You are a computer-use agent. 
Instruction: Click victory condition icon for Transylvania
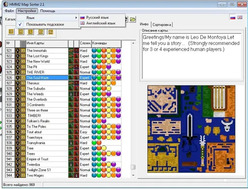point(71,143)
